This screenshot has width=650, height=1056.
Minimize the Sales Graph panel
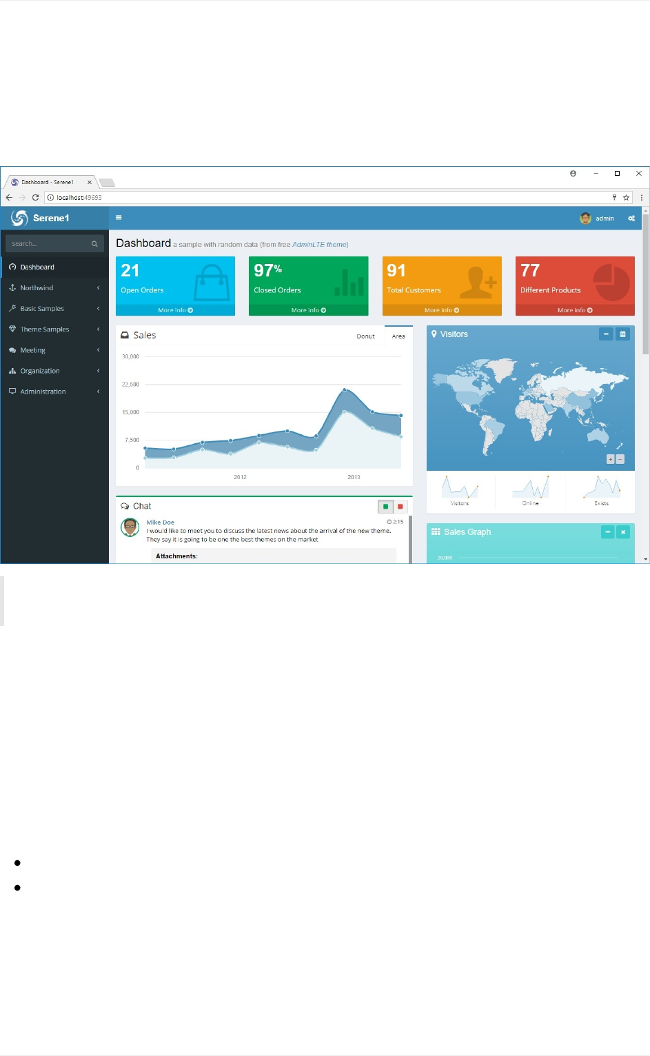coord(607,532)
